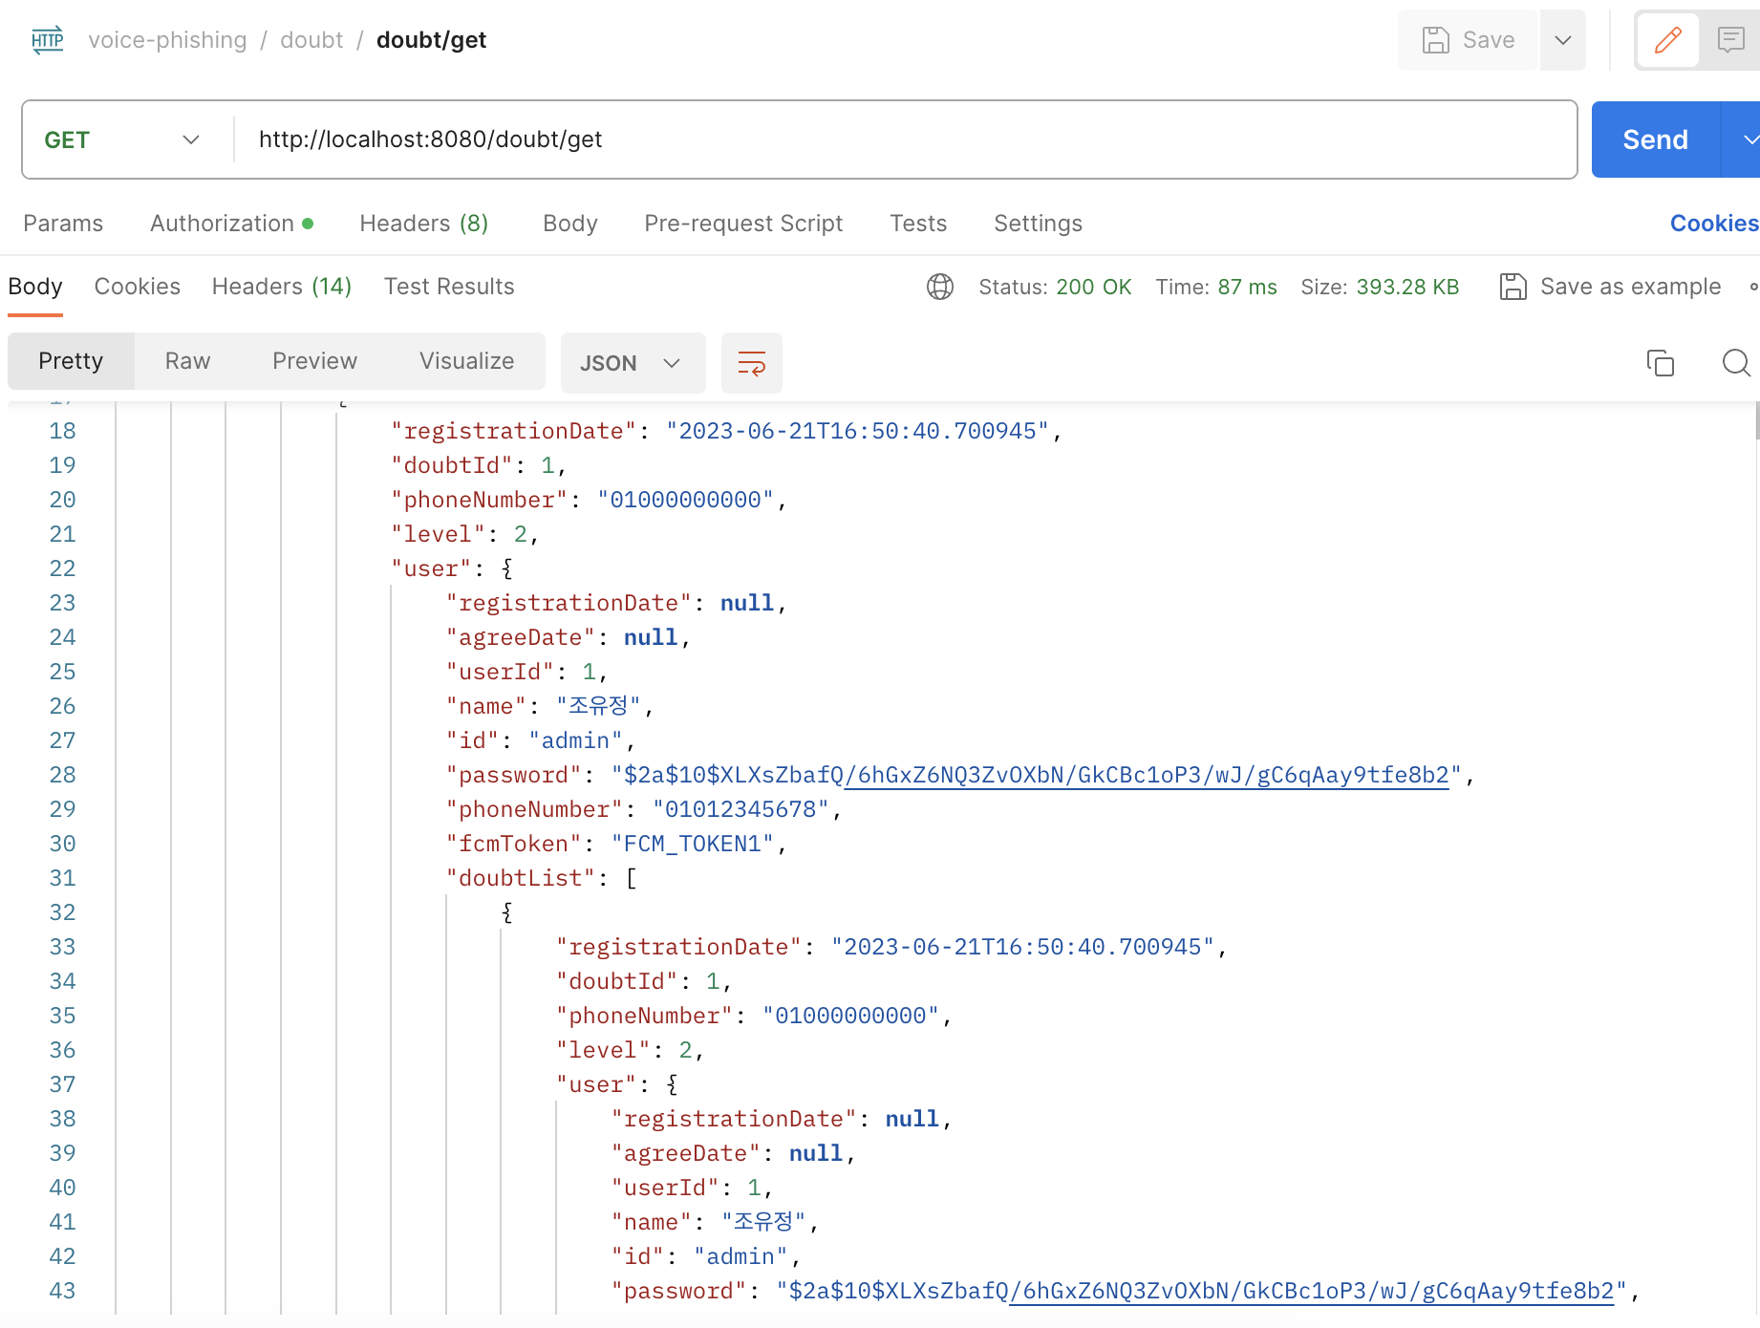Open the Save options dropdown arrow
The image size is (1760, 1328).
click(1563, 40)
